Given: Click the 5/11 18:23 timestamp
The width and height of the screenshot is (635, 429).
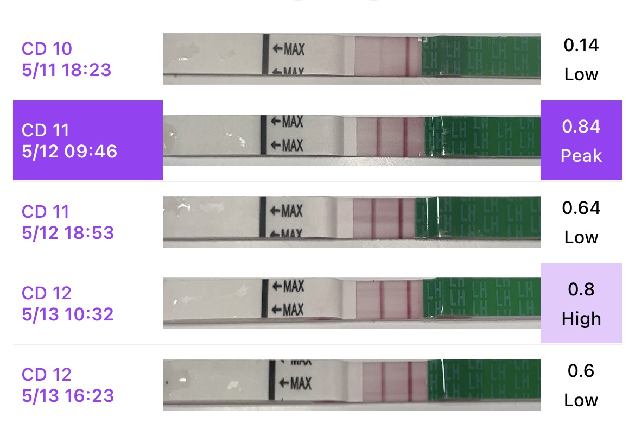Looking at the screenshot, I should [66, 70].
